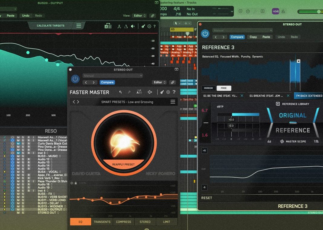Click plus icon beside Reference Library
This screenshot has height=230, width=323.
(x=278, y=104)
